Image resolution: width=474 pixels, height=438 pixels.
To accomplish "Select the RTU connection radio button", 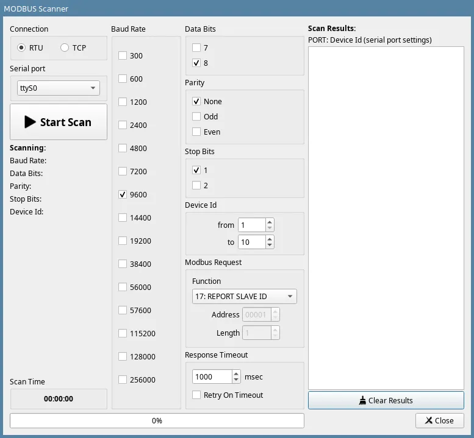I will pos(21,48).
